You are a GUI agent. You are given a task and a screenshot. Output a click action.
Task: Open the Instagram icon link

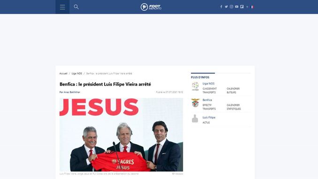[231, 7]
